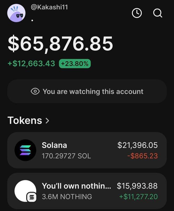The height and width of the screenshot is (211, 174).
Task: Expand the Tokens list chevron
Action: tap(48, 121)
